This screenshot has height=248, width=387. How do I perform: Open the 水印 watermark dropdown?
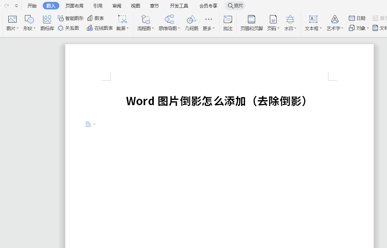tap(290, 28)
